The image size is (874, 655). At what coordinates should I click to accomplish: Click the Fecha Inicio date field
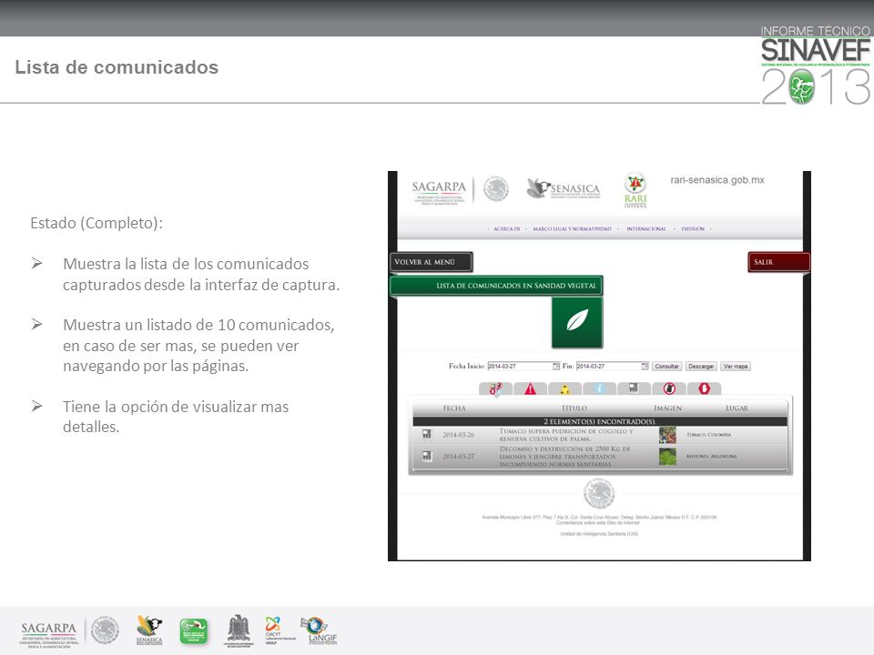click(x=520, y=366)
